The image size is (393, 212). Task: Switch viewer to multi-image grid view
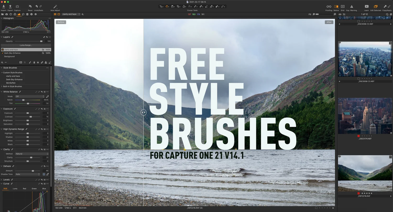click(x=55, y=14)
